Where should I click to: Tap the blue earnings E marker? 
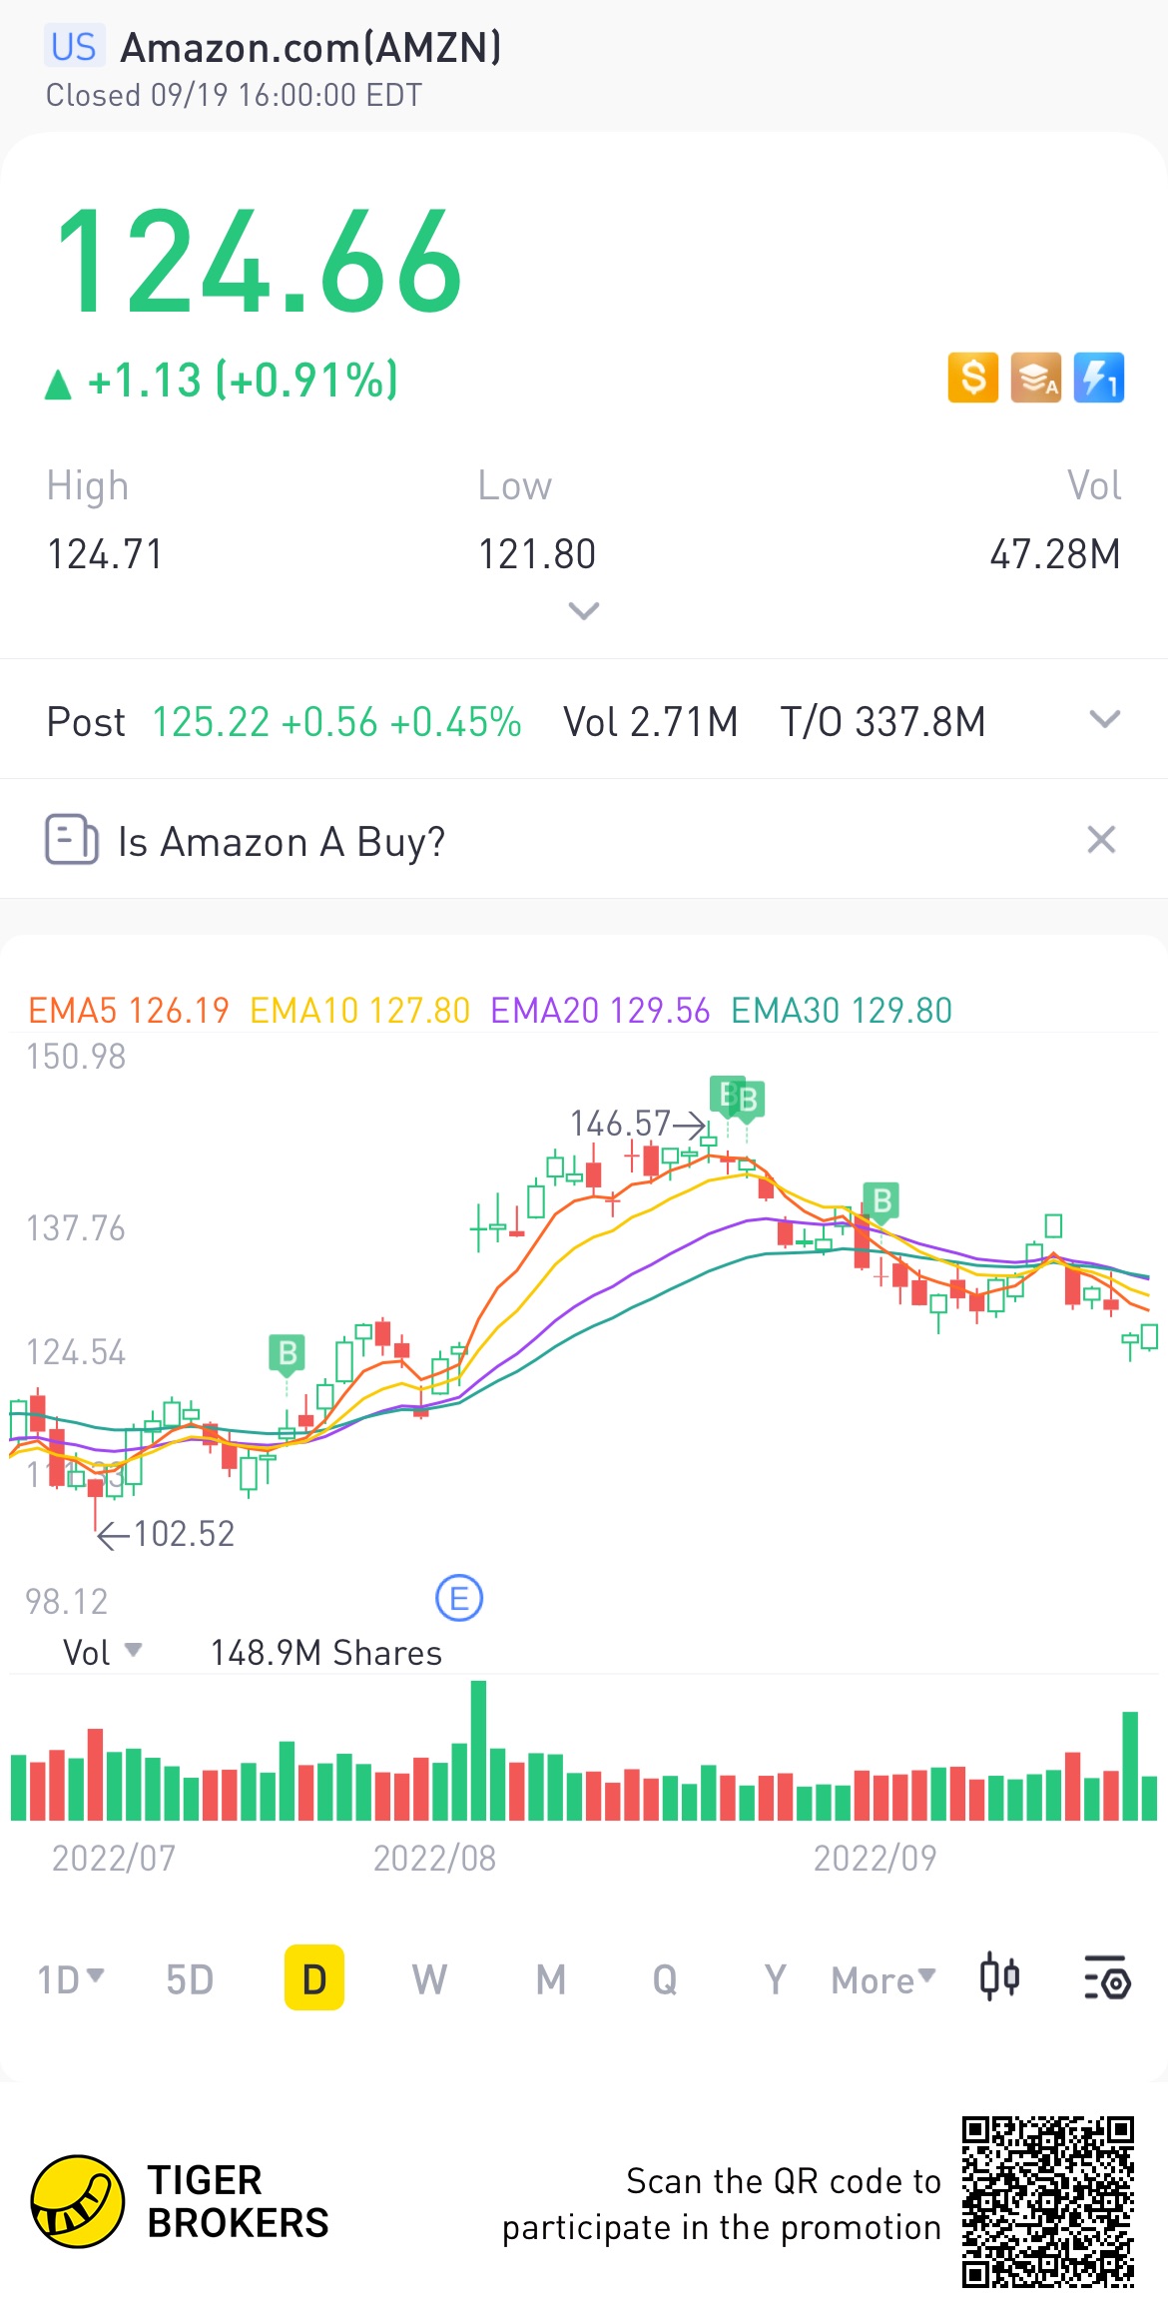[459, 1599]
